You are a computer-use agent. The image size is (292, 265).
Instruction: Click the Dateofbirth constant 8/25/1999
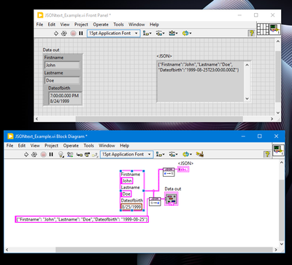click(x=131, y=207)
